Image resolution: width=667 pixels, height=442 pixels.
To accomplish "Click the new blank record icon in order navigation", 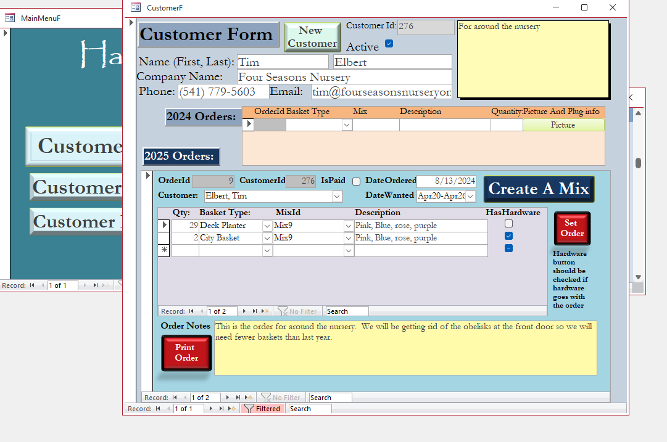I will [x=248, y=397].
